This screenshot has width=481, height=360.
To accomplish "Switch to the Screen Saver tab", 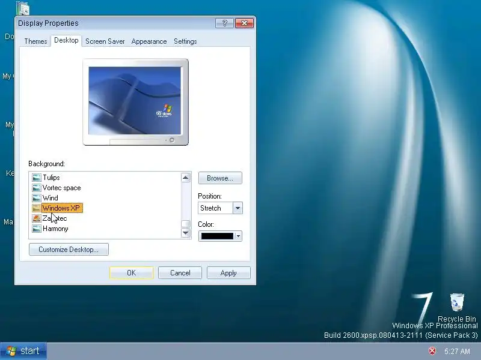I will (x=105, y=41).
